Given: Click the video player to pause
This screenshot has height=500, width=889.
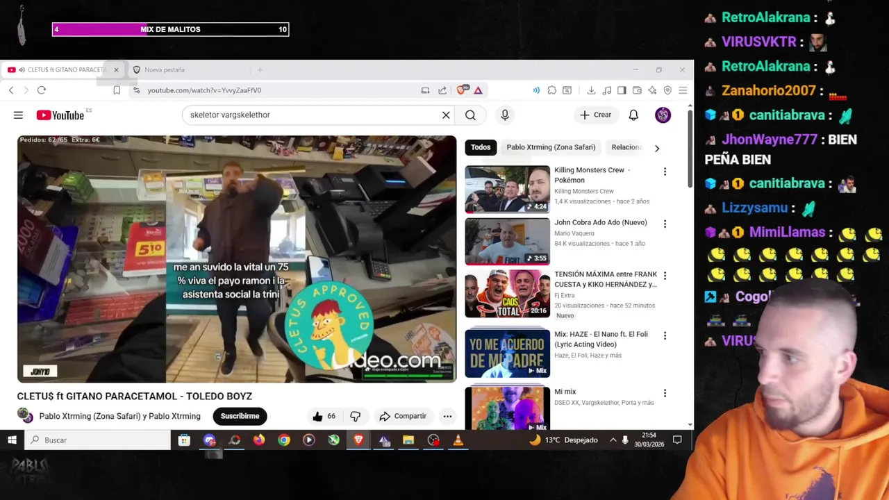Looking at the screenshot, I should coord(237,259).
